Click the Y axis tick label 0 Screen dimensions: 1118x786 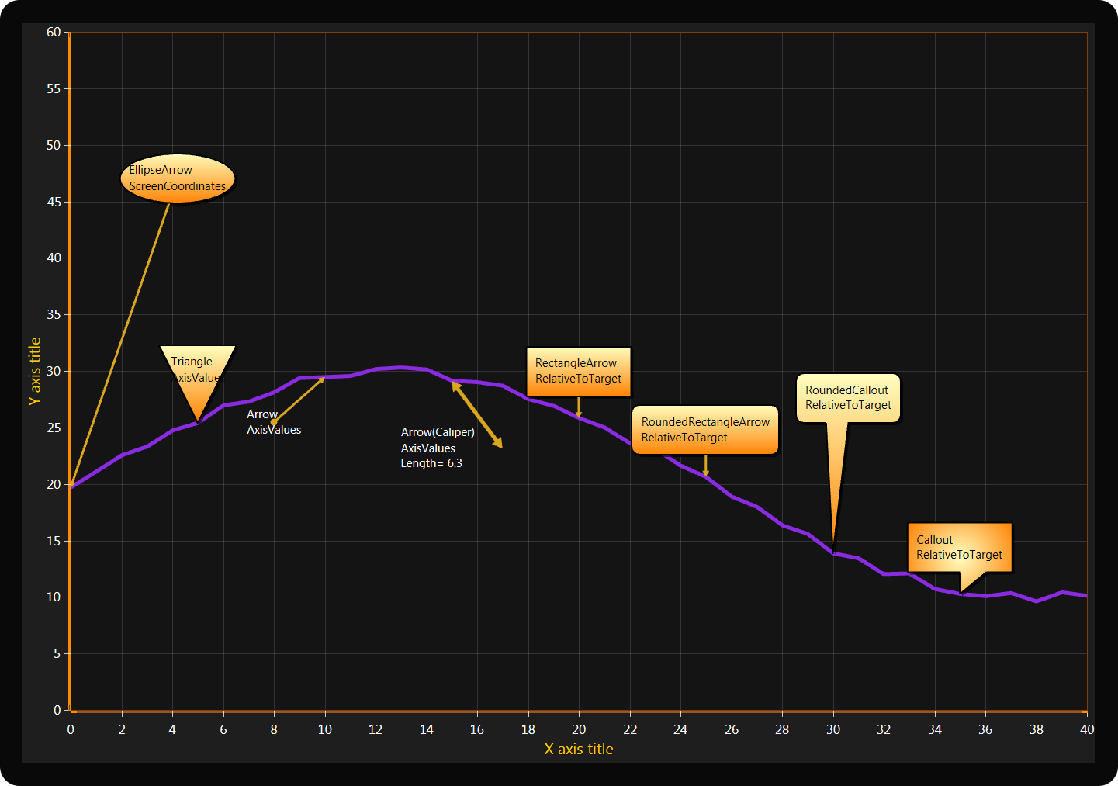[57, 710]
